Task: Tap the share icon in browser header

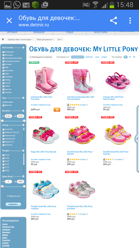Action: tap(113, 21)
